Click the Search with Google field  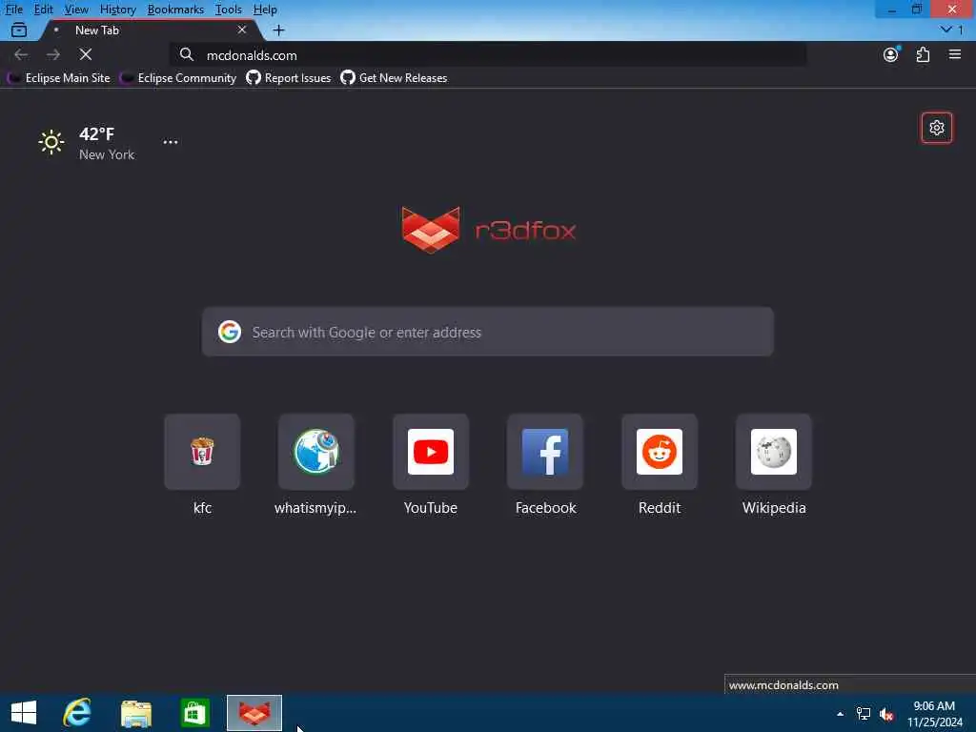pos(488,332)
